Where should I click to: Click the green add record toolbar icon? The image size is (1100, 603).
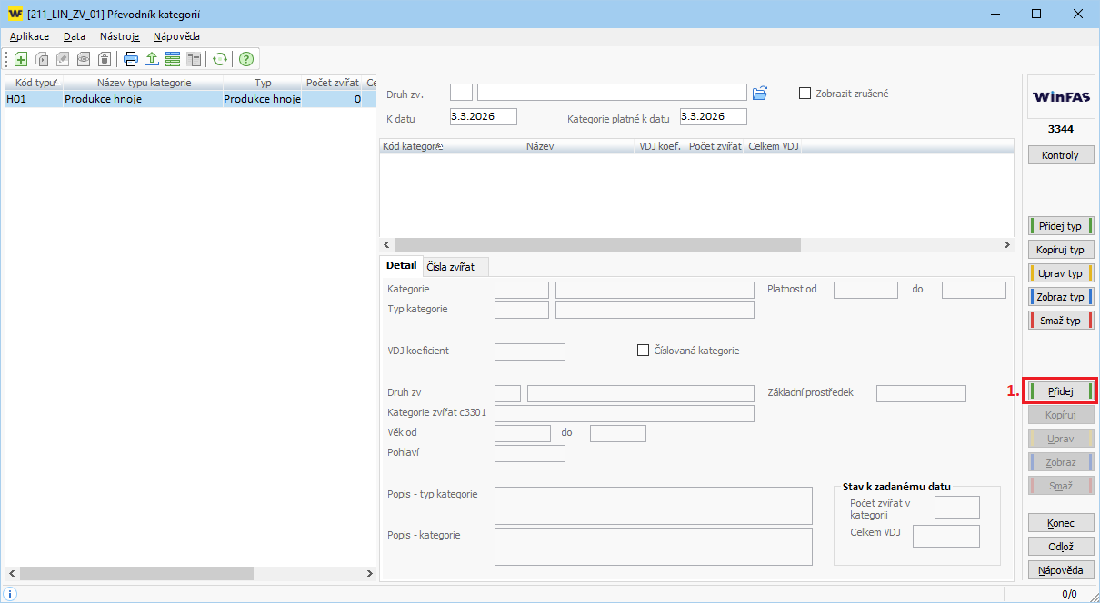(21, 59)
